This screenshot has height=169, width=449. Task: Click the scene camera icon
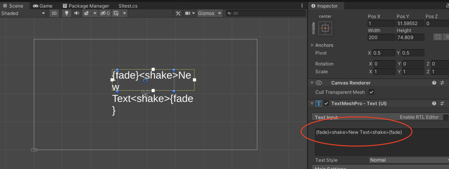(x=188, y=13)
